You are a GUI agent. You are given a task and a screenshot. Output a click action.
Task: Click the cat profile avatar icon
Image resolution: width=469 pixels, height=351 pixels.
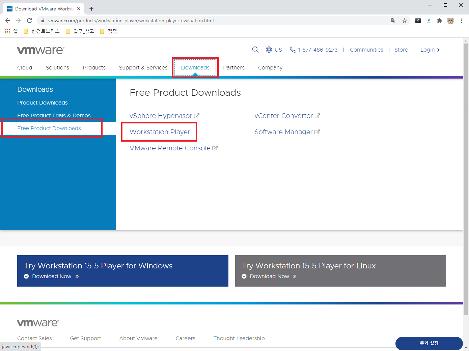[450, 21]
